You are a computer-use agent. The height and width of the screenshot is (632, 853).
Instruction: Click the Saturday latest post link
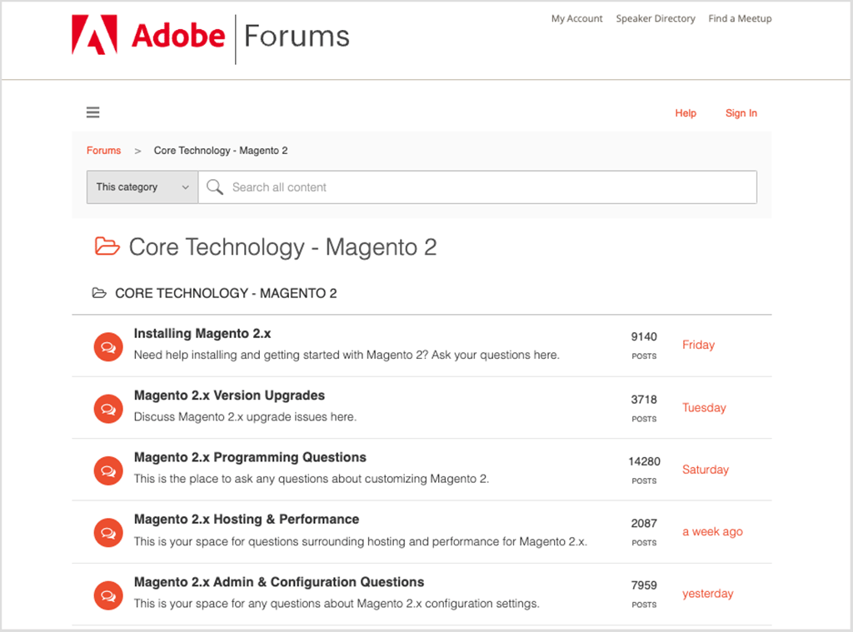(706, 470)
